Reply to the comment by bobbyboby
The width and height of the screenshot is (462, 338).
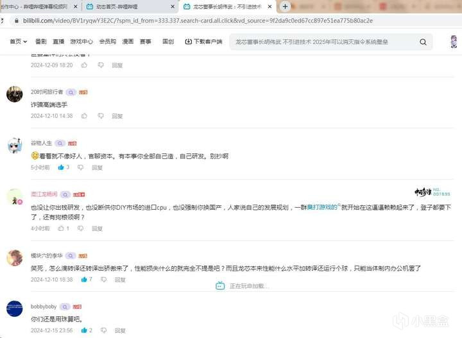[120, 331]
